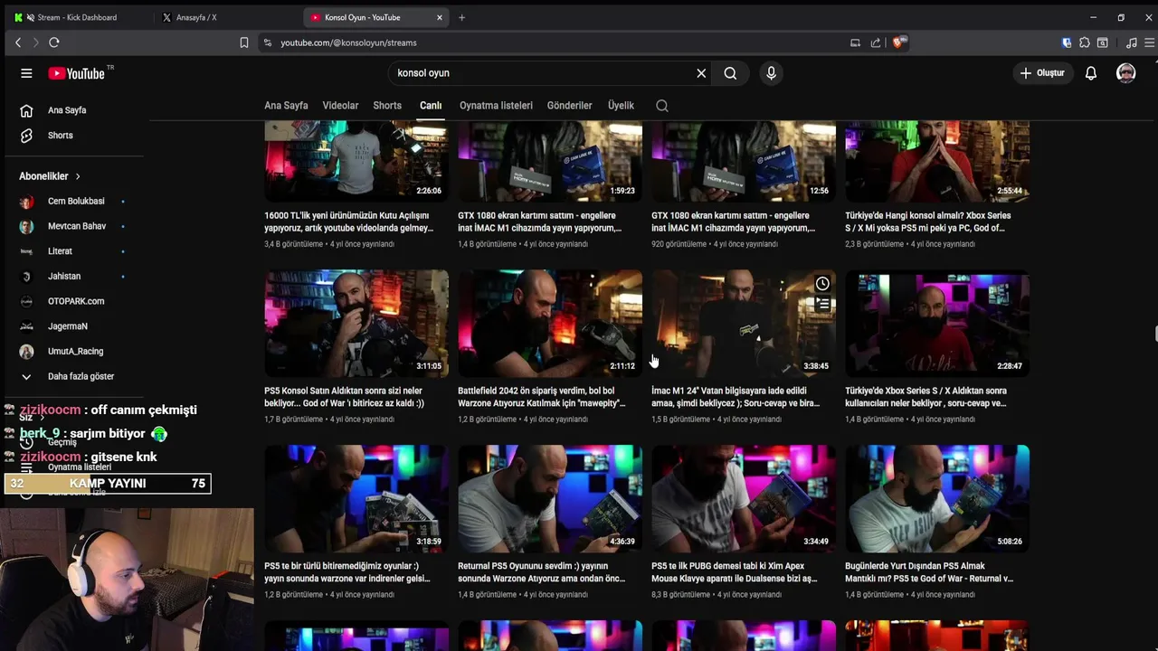Clear the search box with the X
1158x651 pixels.
(701, 73)
